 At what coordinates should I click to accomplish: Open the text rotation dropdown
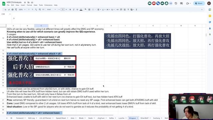[x=113, y=10]
